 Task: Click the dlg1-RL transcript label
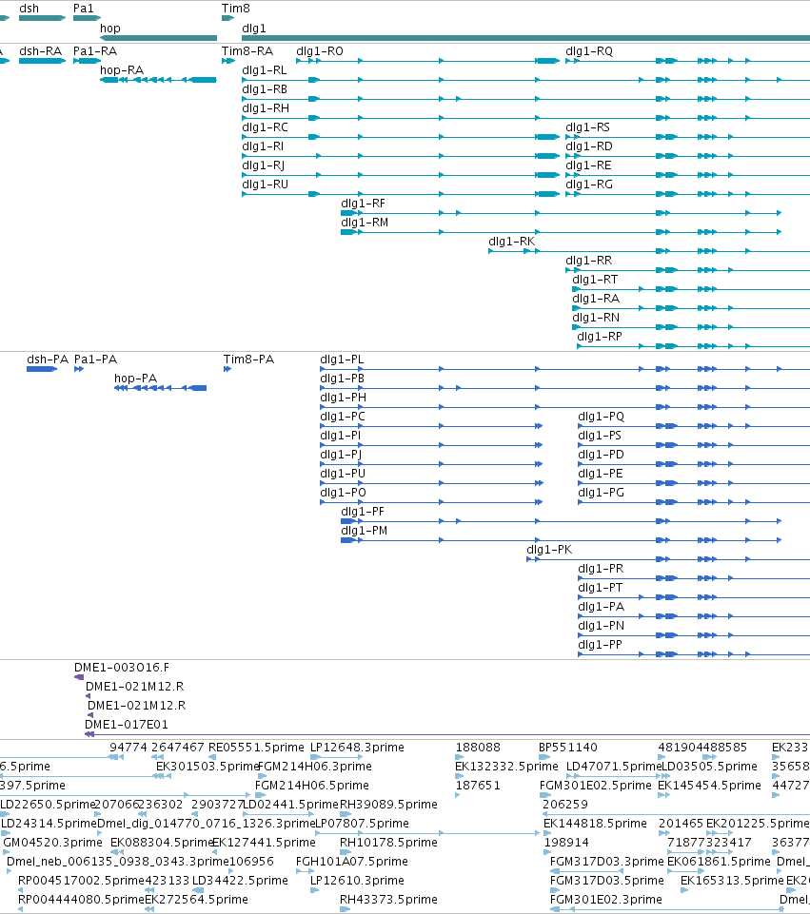pyautogui.click(x=265, y=70)
